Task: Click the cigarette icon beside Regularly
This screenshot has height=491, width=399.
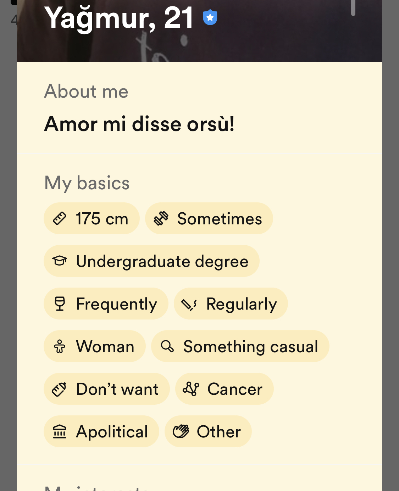Action: point(189,304)
